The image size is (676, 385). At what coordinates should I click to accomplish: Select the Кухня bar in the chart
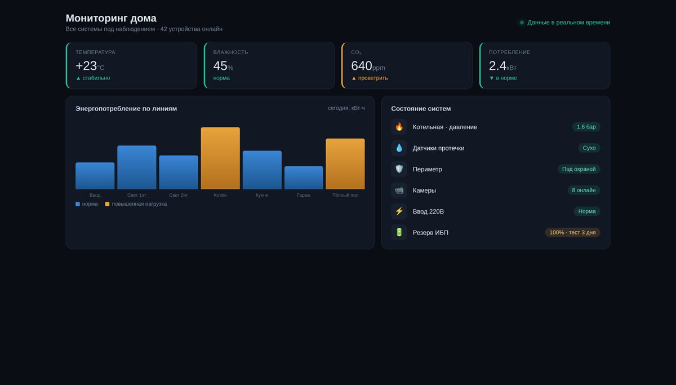[x=262, y=170]
